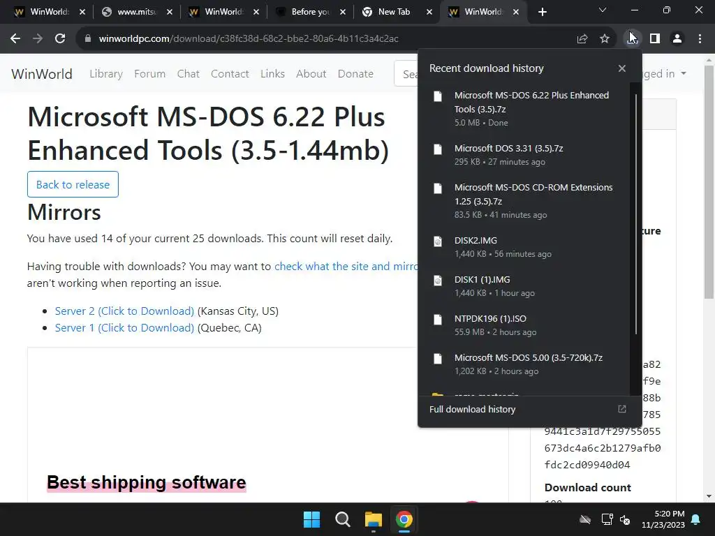Image resolution: width=715 pixels, height=536 pixels.
Task: Open the Chrome three-dot menu
Action: pyautogui.click(x=700, y=39)
